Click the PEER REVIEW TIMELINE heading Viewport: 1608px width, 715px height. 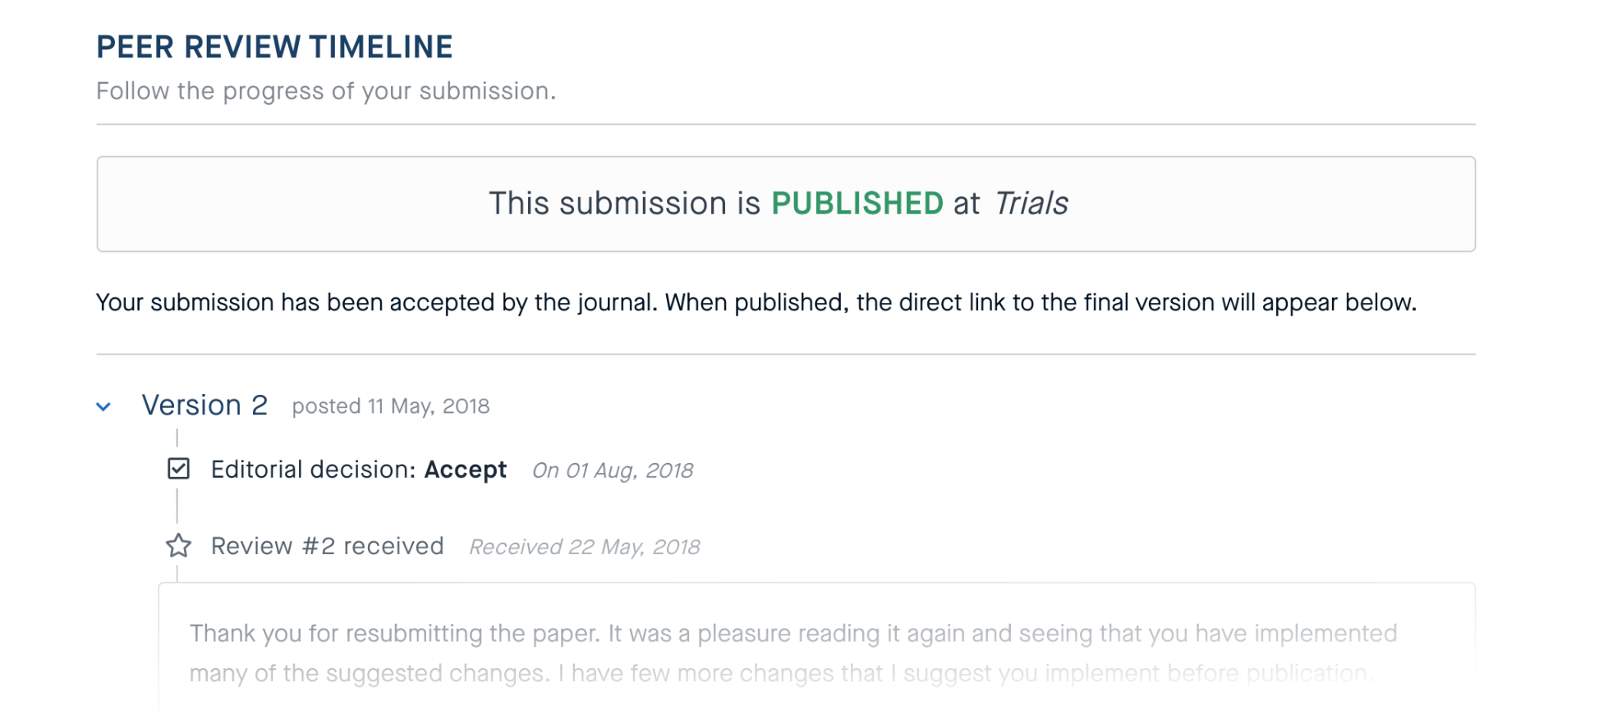[274, 47]
